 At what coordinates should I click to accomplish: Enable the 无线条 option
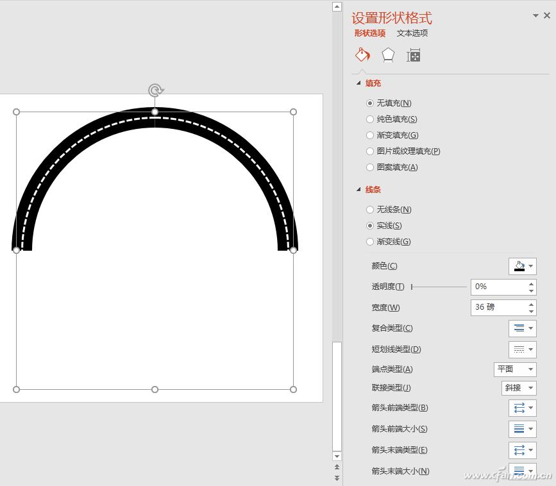tap(370, 210)
